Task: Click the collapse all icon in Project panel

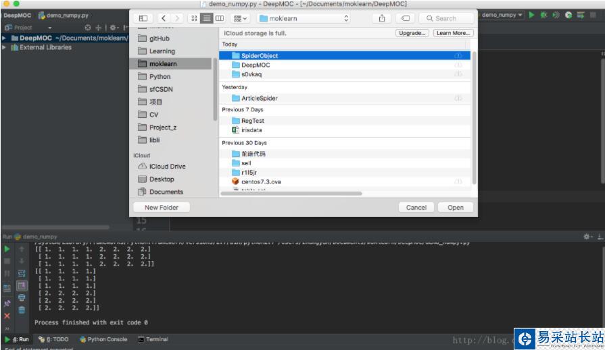Action: [x=99, y=28]
